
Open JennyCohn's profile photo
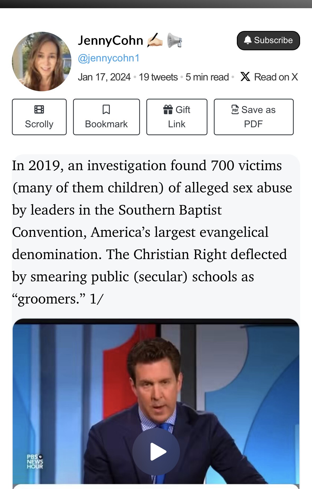[42, 61]
